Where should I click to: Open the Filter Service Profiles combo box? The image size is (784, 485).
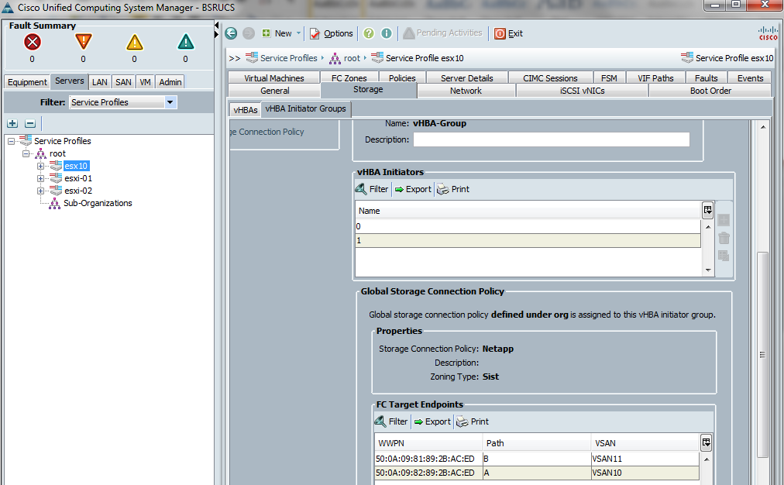(122, 102)
